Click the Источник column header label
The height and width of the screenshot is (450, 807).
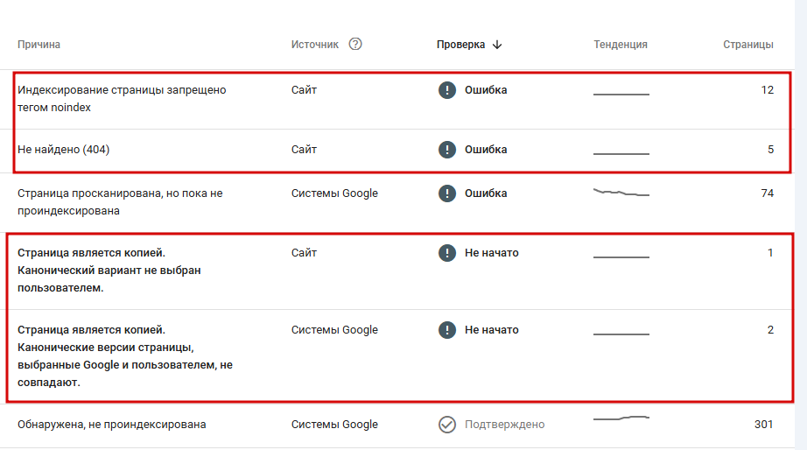314,45
